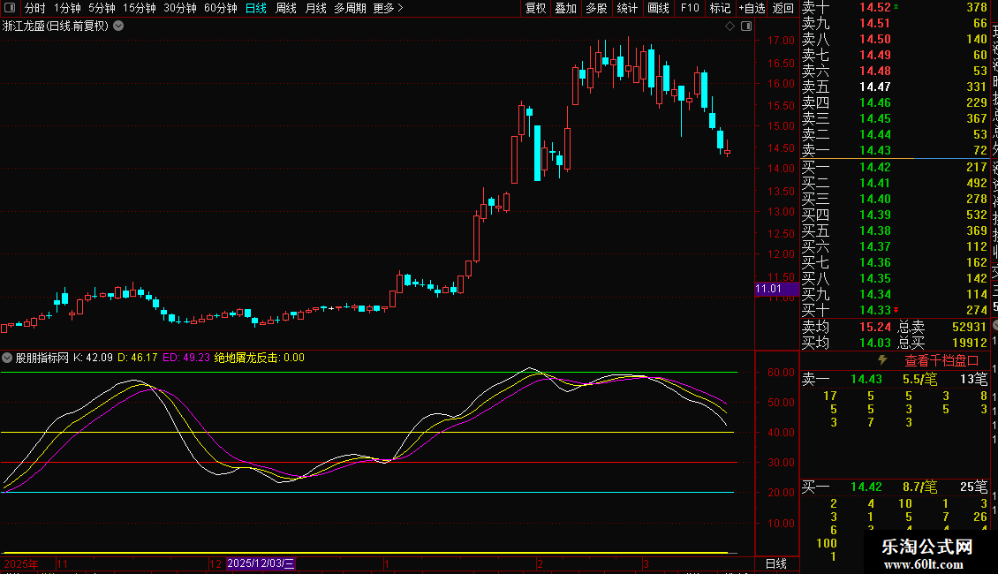Open the 叠加 overlay tool
This screenshot has width=998, height=574.
click(x=565, y=8)
